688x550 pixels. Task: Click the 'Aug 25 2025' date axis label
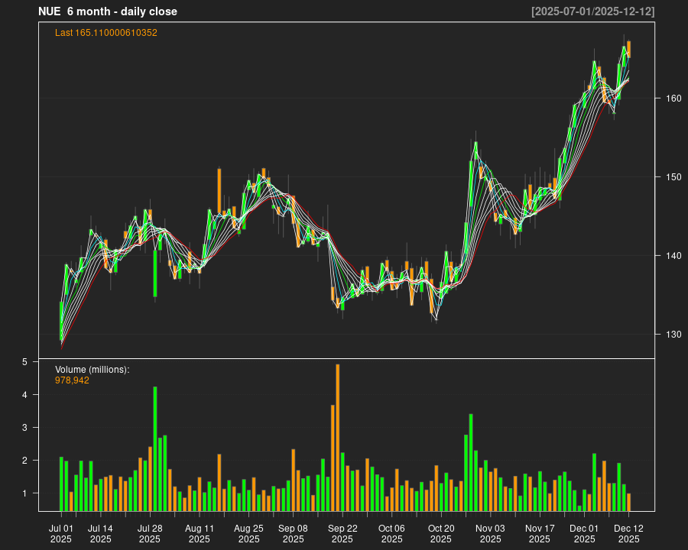[x=248, y=533]
